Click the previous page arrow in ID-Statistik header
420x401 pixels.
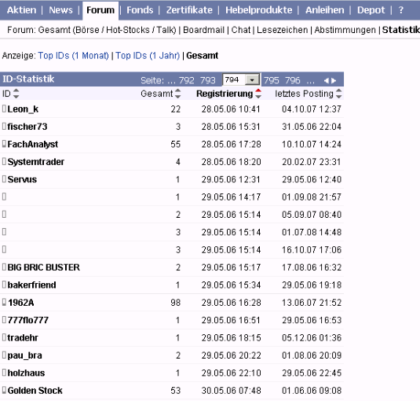[326, 80]
